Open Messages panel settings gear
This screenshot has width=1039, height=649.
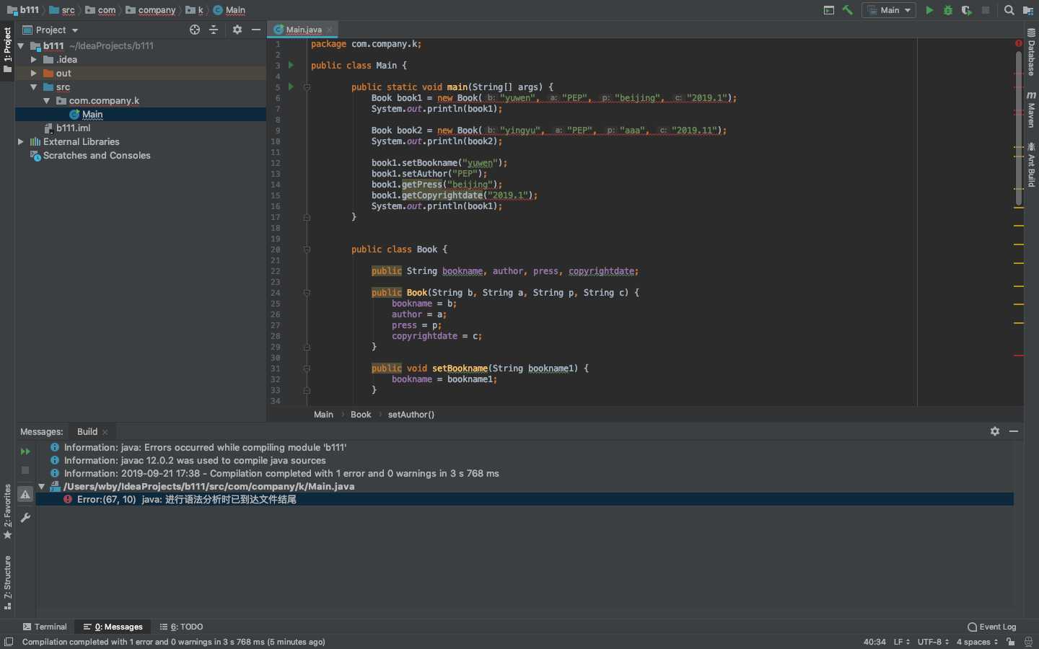tap(995, 431)
